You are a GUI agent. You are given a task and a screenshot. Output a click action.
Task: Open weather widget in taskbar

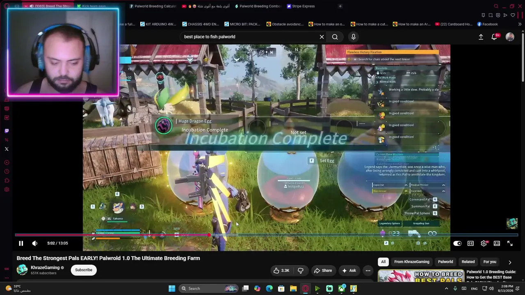tap(18, 288)
